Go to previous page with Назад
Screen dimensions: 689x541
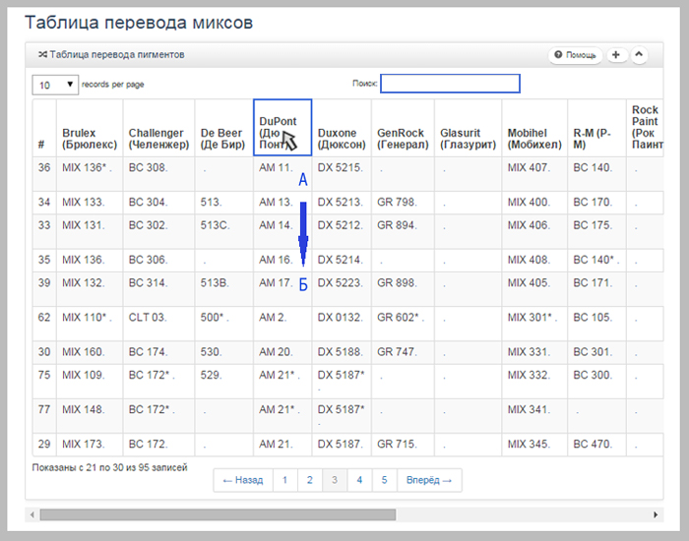point(243,480)
